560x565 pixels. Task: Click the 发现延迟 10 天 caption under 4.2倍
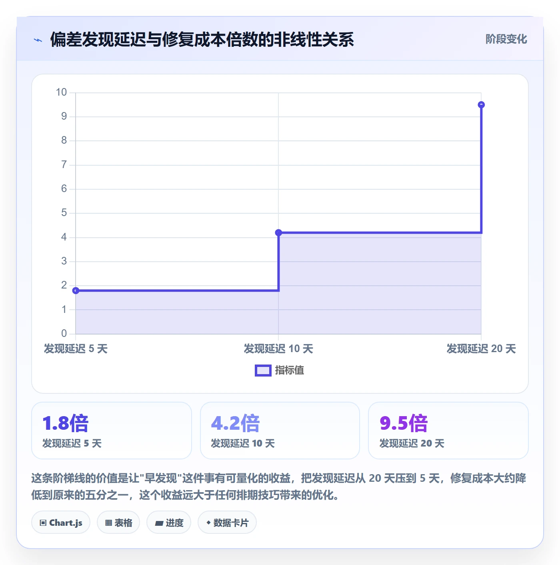(243, 443)
